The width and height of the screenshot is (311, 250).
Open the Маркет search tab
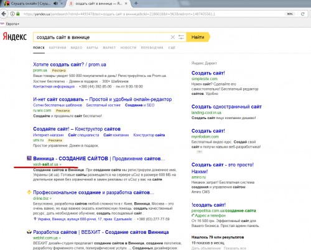pos(109,48)
